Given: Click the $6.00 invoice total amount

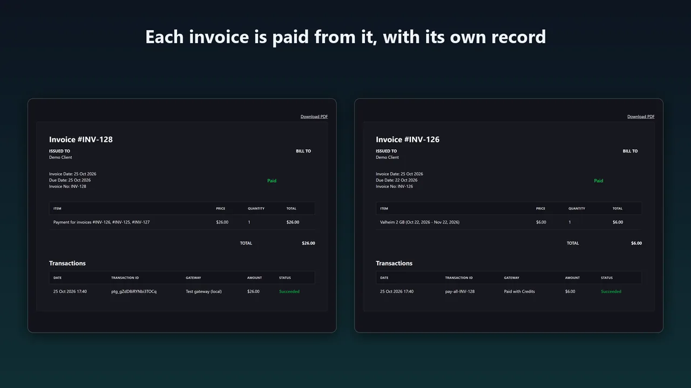Looking at the screenshot, I should pyautogui.click(x=636, y=243).
